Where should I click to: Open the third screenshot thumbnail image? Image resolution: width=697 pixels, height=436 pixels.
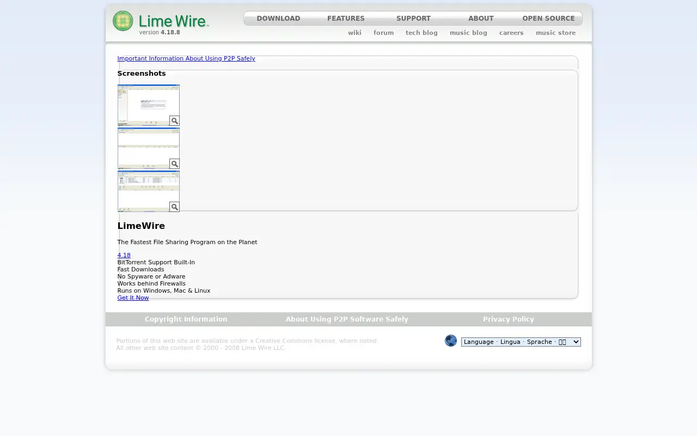149,191
